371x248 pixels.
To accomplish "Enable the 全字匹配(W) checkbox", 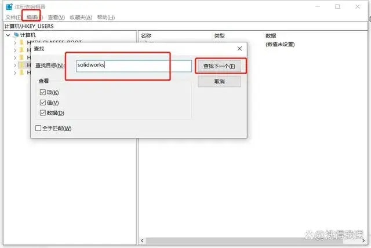I will [x=38, y=128].
